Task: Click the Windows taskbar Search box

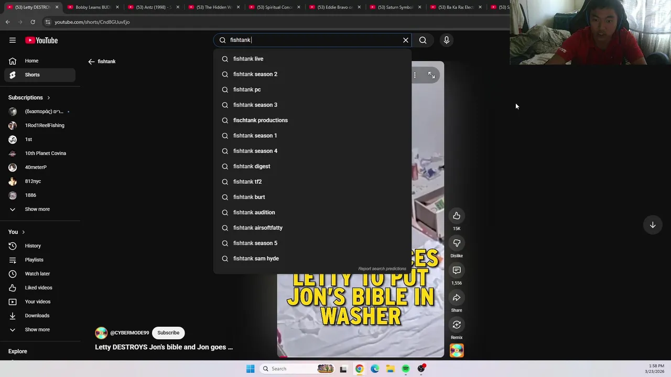Action: (x=298, y=369)
